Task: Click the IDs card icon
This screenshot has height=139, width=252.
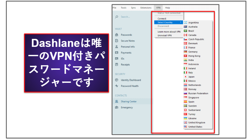Action: pyautogui.click(x=117, y=59)
